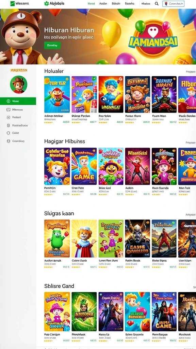Click the 'Fanian Slom' game title

coord(133,116)
